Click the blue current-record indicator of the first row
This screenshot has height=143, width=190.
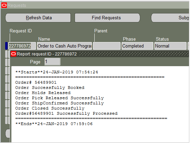[7, 46]
